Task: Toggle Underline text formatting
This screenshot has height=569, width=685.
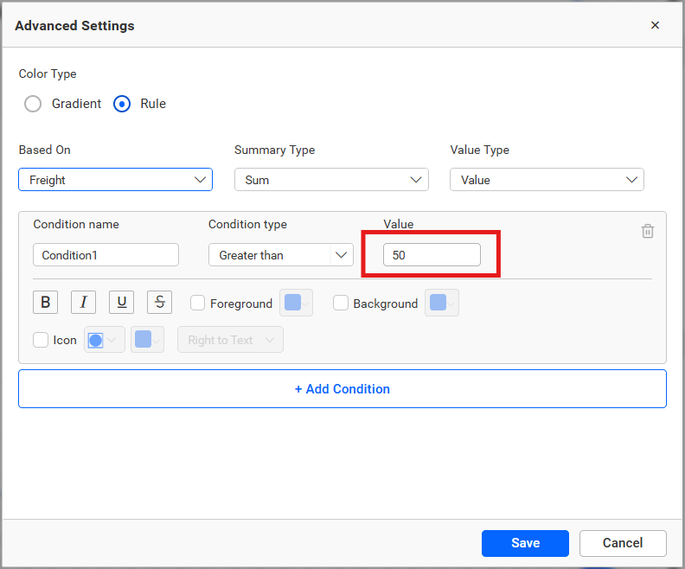Action: (121, 303)
